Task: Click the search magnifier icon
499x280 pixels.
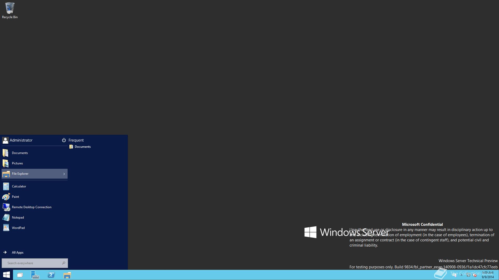Action: tap(63, 263)
